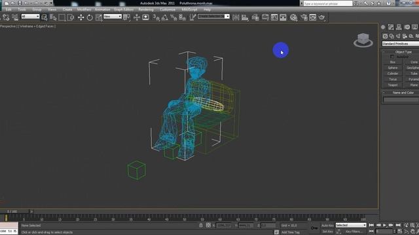Toggle Spinner Snap in toolbar
419x235 pixels.
182,18
